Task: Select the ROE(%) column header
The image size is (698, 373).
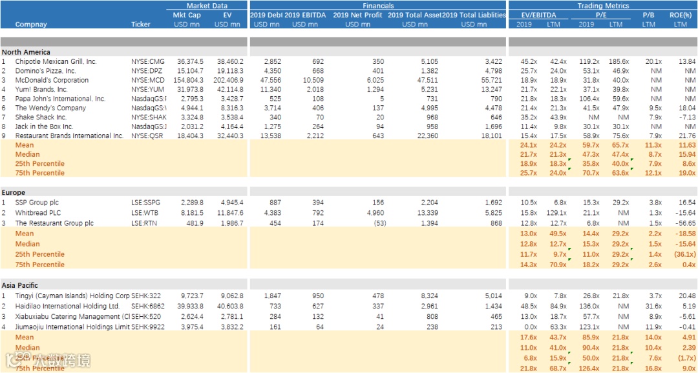Action: tap(680, 15)
